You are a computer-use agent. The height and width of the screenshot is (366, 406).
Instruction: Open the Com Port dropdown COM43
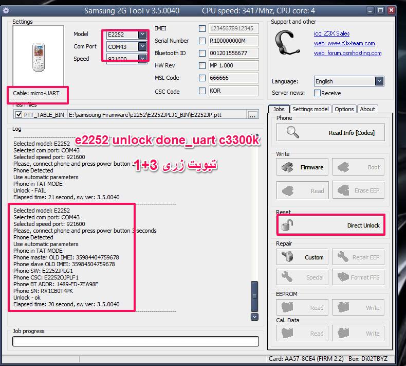[142, 46]
